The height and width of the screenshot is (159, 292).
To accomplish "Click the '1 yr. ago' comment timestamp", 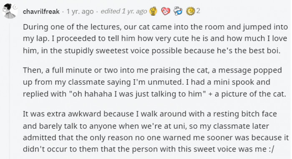I will tap(80, 12).
